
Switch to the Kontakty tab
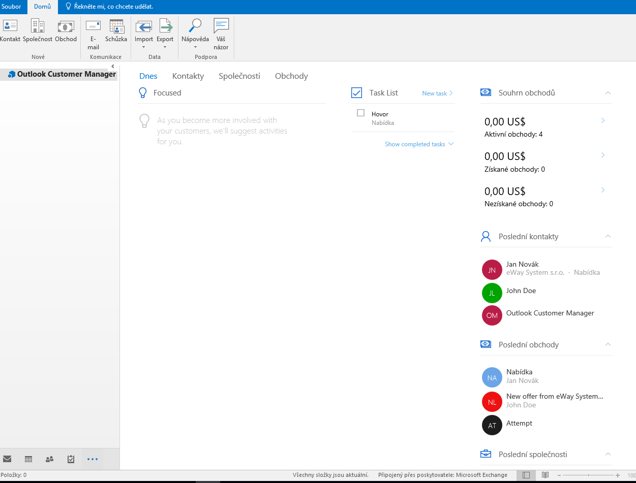pos(188,76)
